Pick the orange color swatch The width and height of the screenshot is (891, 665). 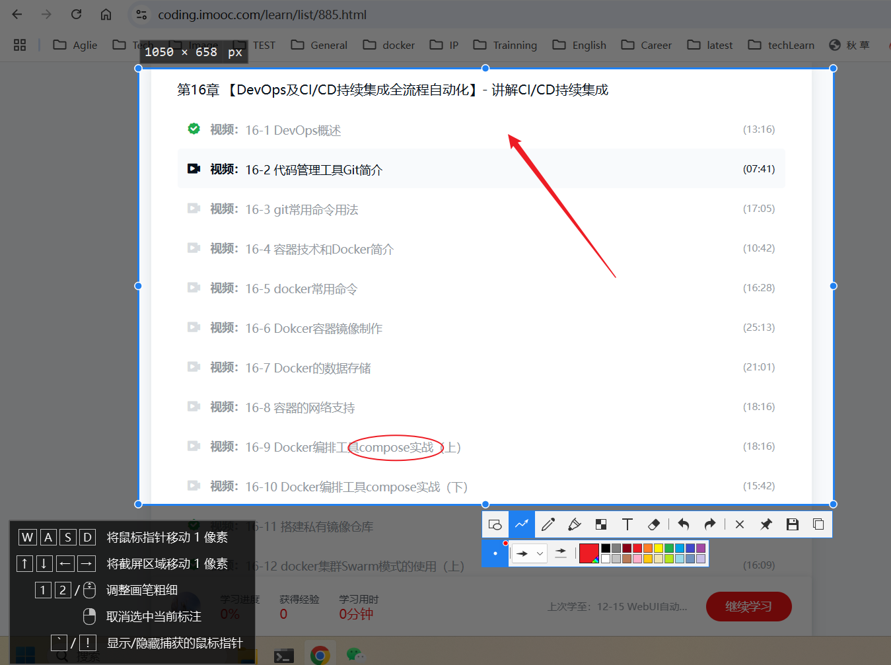(648, 548)
